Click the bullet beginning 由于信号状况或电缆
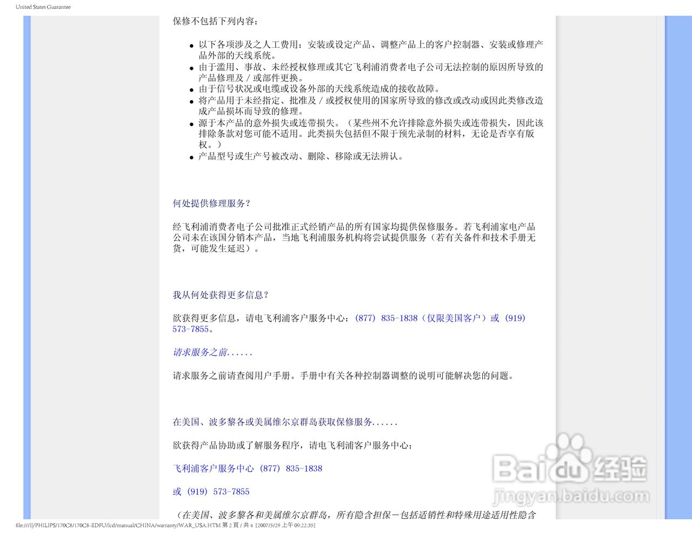The image size is (692, 535). click(x=321, y=89)
